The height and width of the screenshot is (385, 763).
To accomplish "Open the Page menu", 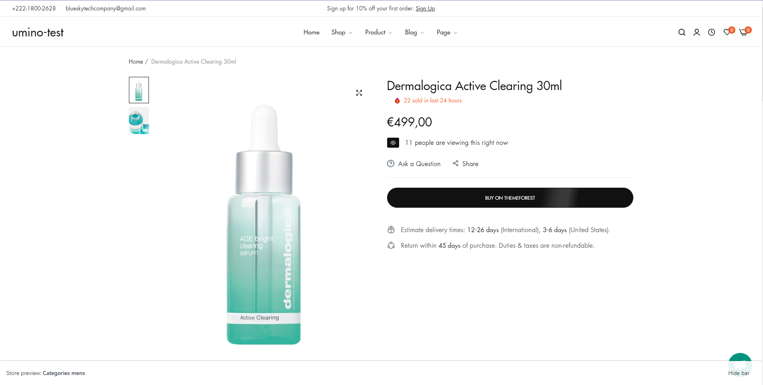I will (446, 32).
